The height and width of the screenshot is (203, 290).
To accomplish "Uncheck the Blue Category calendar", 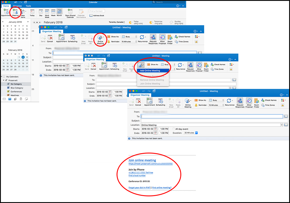I will (x=8, y=88).
